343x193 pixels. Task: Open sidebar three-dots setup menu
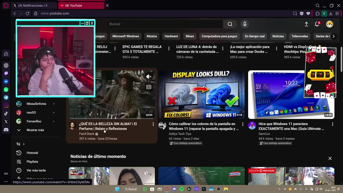(x=6, y=181)
